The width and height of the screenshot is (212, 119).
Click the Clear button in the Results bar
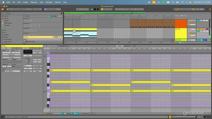pyautogui.click(x=56, y=37)
